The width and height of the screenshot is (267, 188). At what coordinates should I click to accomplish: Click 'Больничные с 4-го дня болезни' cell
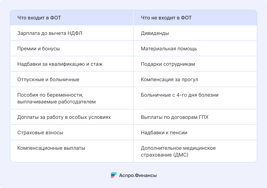195,98
